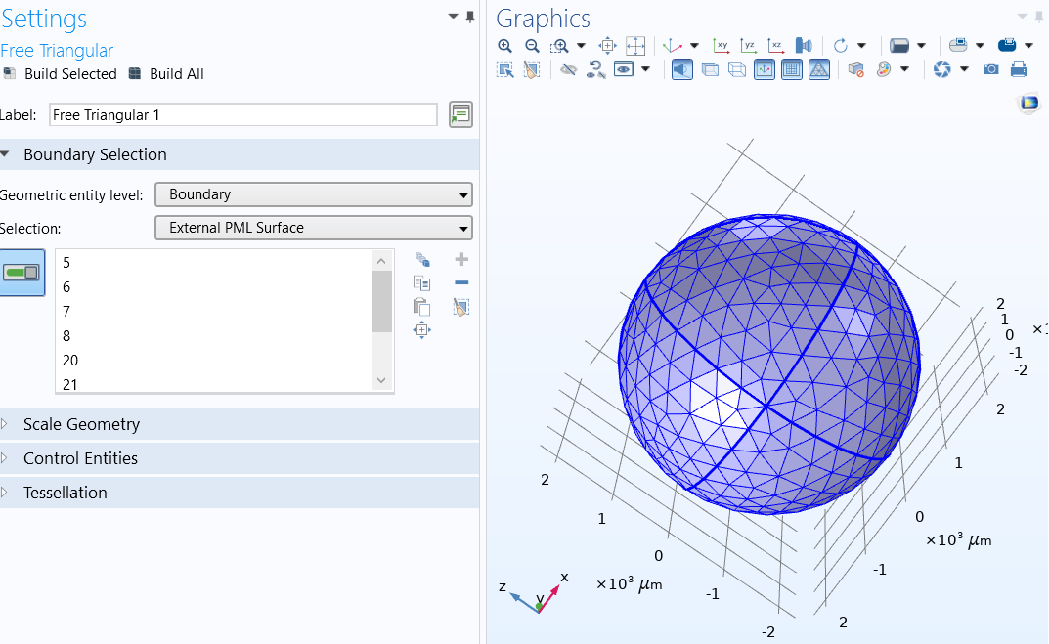
Task: Toggle the Mesh Rendering triangle button
Action: coord(819,69)
